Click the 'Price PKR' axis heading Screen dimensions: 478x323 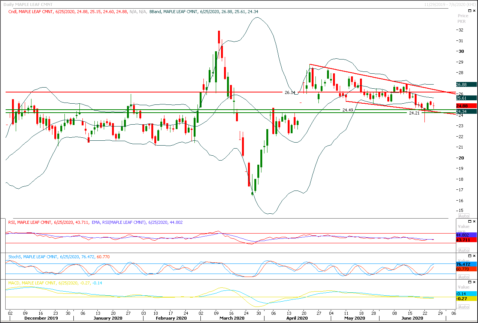coord(463,19)
